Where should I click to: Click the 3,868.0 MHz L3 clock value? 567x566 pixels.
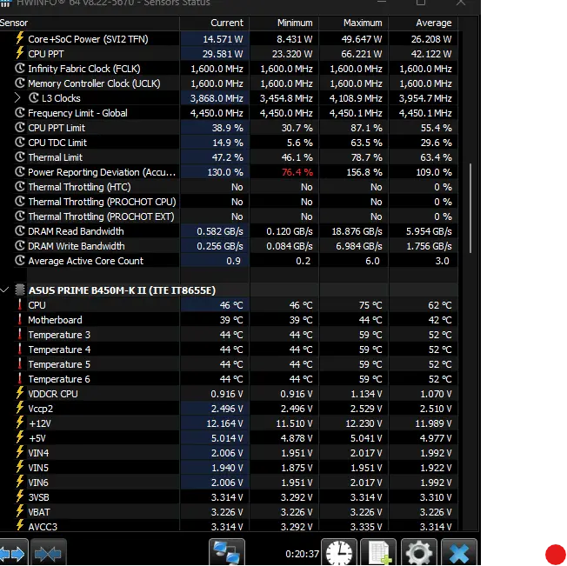(217, 98)
